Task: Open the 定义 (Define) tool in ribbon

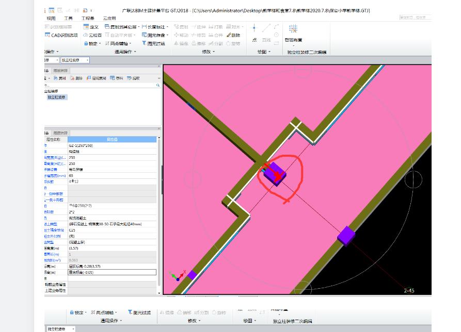Action: [91, 27]
